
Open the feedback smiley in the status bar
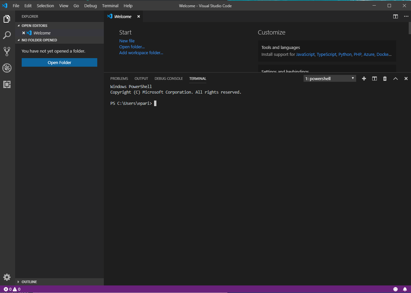click(396, 289)
